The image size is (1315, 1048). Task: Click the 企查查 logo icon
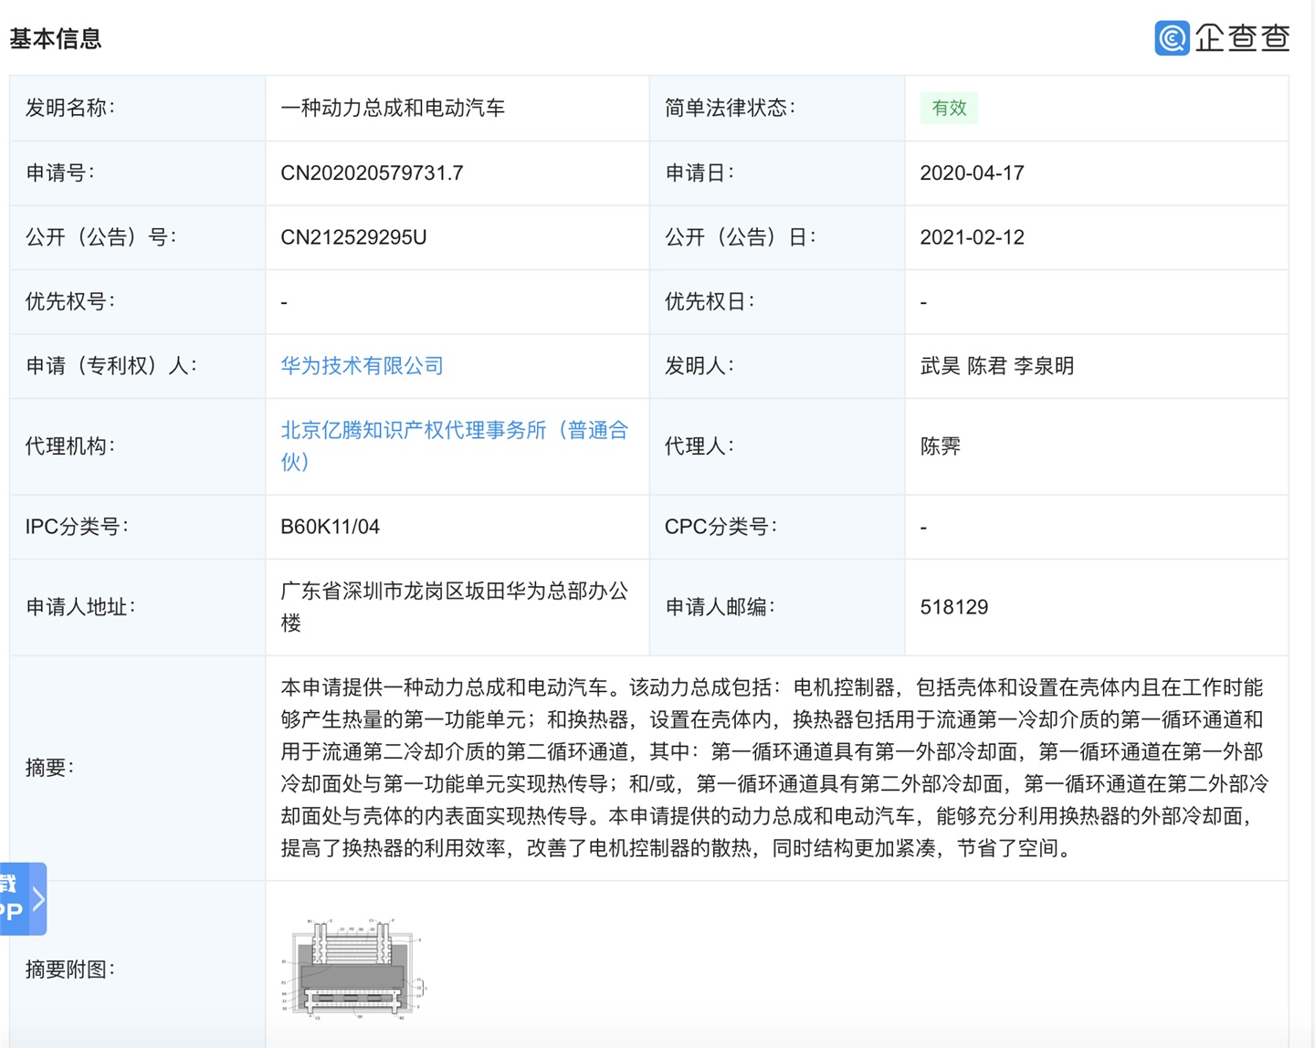(x=1172, y=37)
